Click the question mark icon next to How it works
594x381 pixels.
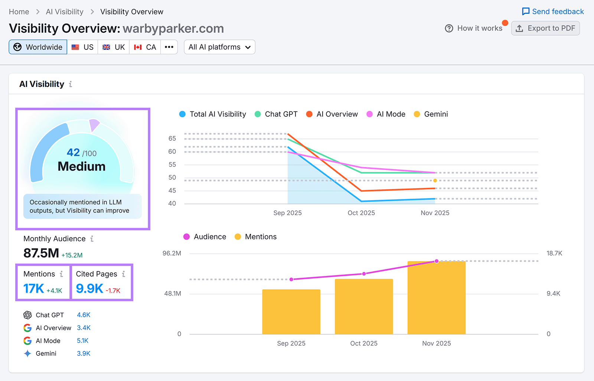point(449,28)
